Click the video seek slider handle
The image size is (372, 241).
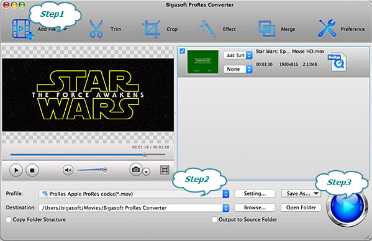145,155
